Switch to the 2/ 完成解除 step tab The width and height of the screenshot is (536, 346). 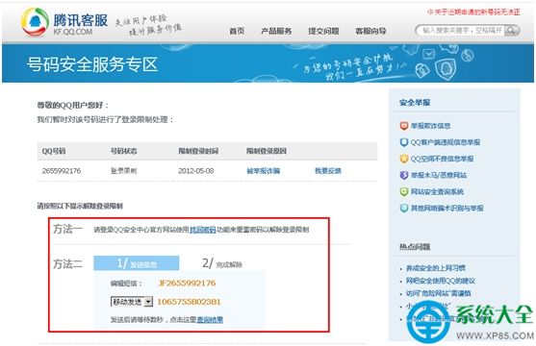pos(222,263)
